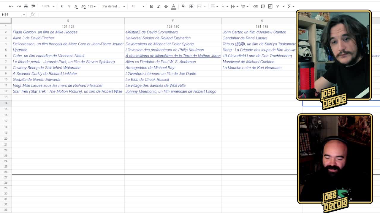Screen dimensions: 380x213
Task: Click the Name box showing H14
Action: click(13, 14)
